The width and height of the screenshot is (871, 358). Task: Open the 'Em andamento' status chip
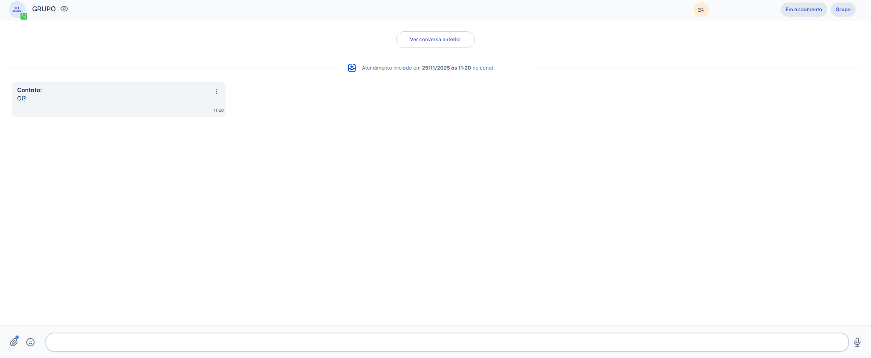click(803, 10)
